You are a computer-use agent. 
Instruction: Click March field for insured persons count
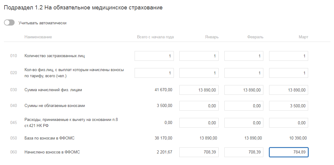pos(289,56)
